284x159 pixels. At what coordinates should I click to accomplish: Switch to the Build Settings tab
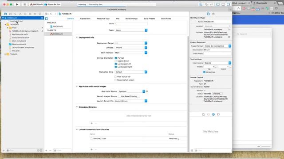(131, 19)
